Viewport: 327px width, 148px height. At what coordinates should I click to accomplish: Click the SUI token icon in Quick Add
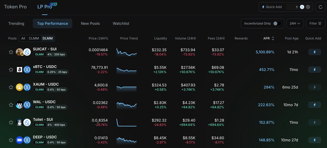click(x=302, y=7)
